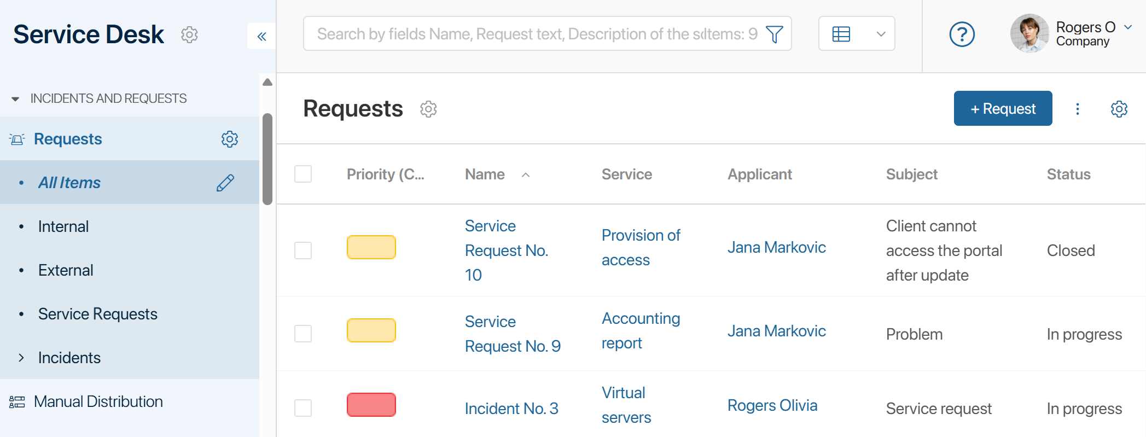
Task: Click the Priority column header
Action: click(x=386, y=174)
